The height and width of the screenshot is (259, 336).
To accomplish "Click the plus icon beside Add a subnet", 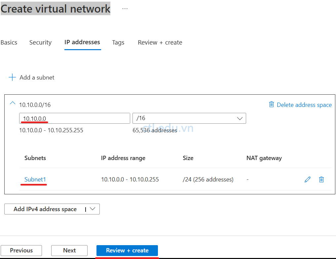I will [x=12, y=77].
